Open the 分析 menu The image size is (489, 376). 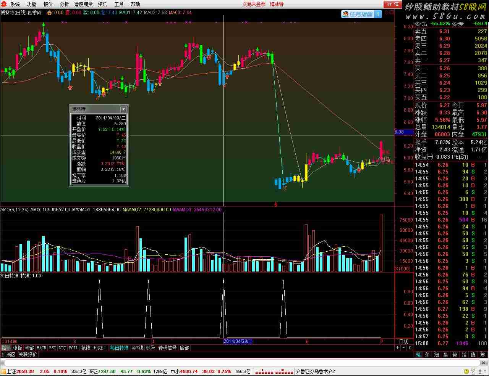[x=64, y=4]
